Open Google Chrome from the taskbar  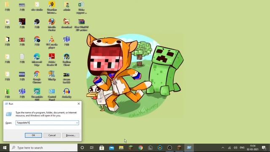point(140,148)
